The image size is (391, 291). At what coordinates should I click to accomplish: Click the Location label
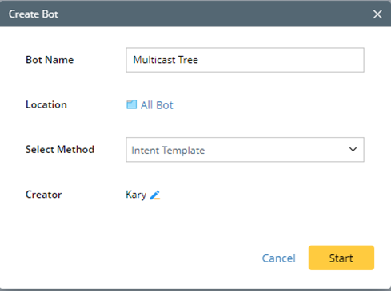click(46, 104)
